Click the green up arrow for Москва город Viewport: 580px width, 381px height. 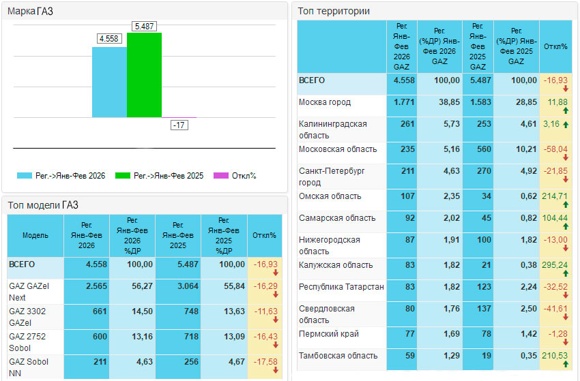click(566, 110)
